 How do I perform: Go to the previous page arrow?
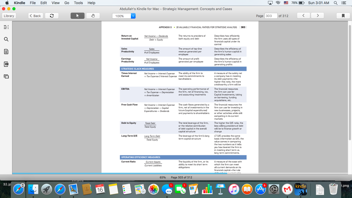pyautogui.click(x=304, y=16)
